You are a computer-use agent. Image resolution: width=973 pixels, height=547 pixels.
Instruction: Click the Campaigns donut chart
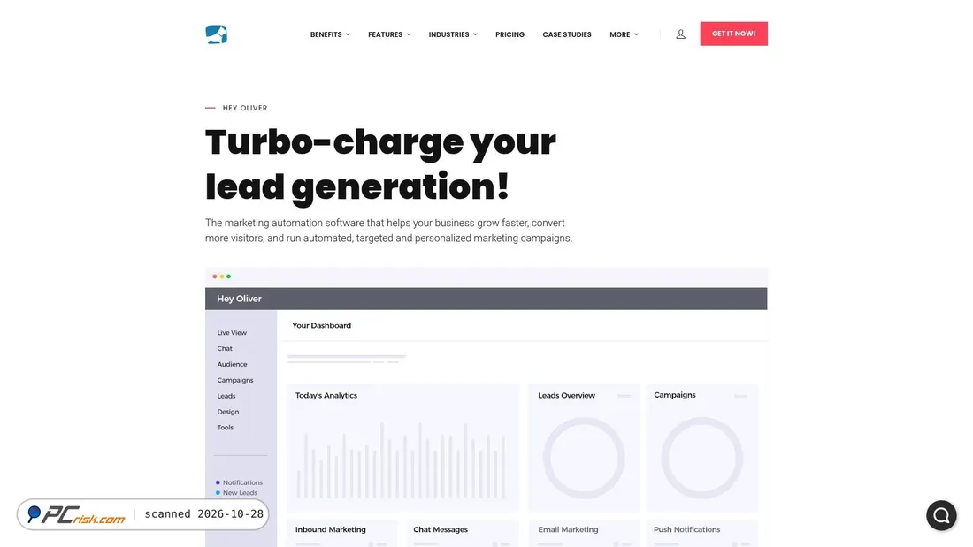(x=701, y=459)
